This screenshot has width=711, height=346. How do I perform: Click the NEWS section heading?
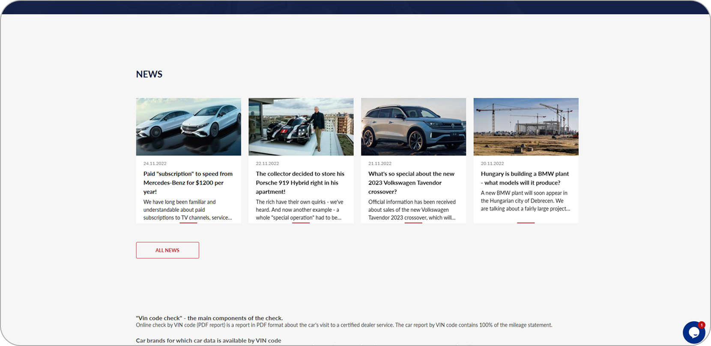tap(149, 74)
